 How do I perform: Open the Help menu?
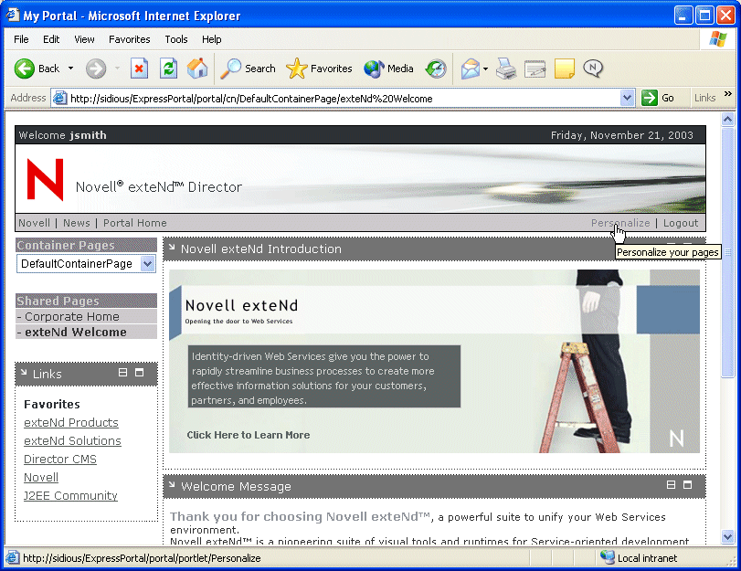(212, 39)
